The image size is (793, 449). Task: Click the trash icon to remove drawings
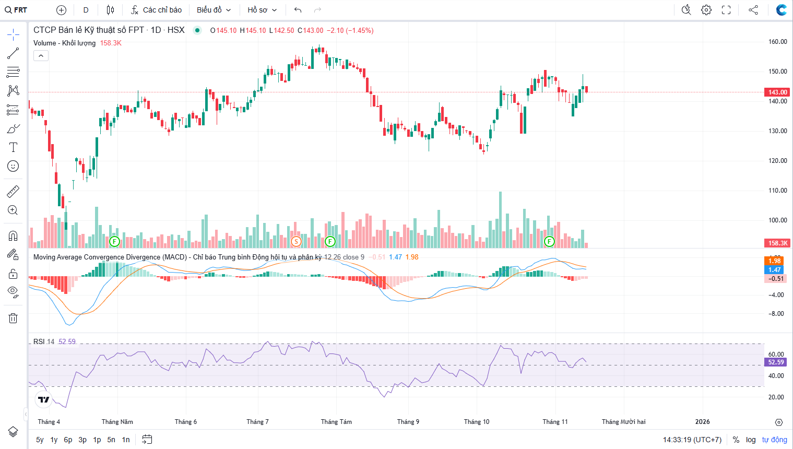click(x=13, y=318)
